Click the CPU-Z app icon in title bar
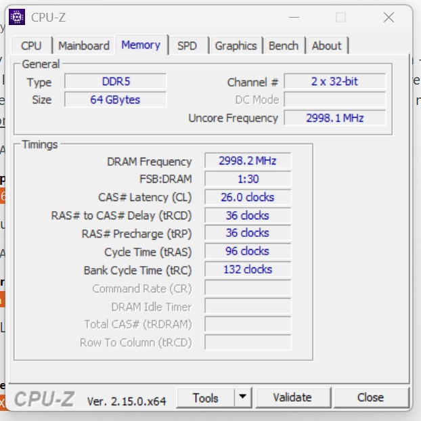Viewport: 421px width, 421px height. pos(17,17)
